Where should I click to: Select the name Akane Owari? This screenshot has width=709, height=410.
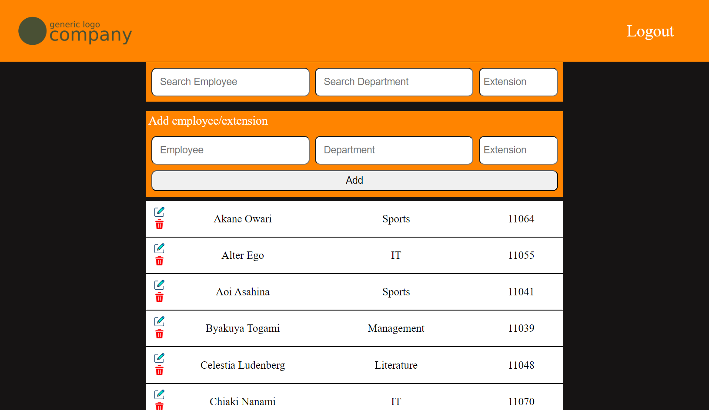tap(243, 219)
